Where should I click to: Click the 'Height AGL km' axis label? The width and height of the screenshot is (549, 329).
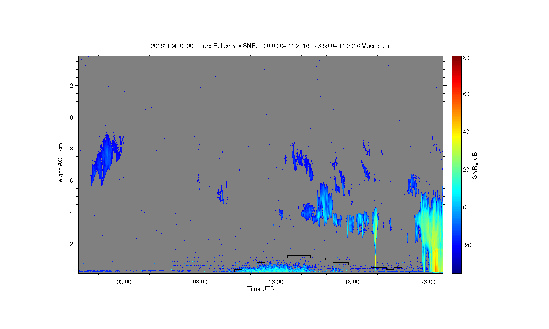(60, 164)
